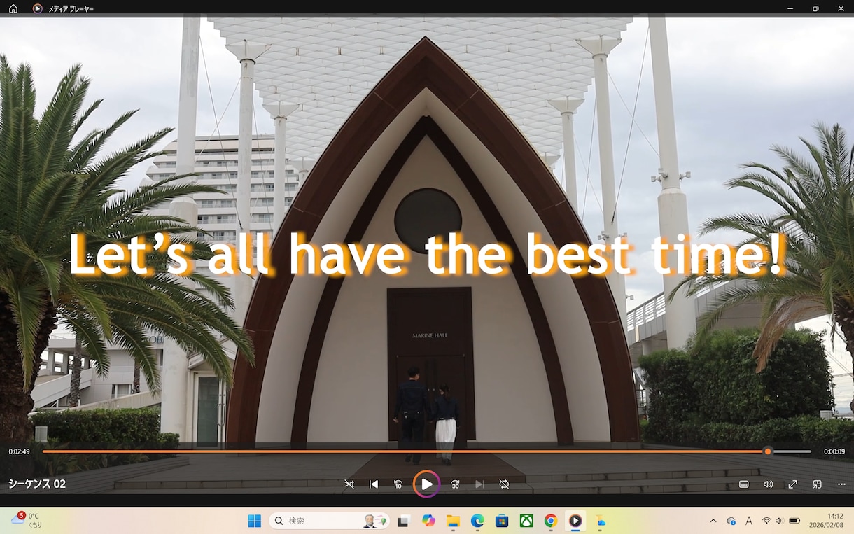Open Task View from taskbar
854x534 pixels.
(x=403, y=521)
